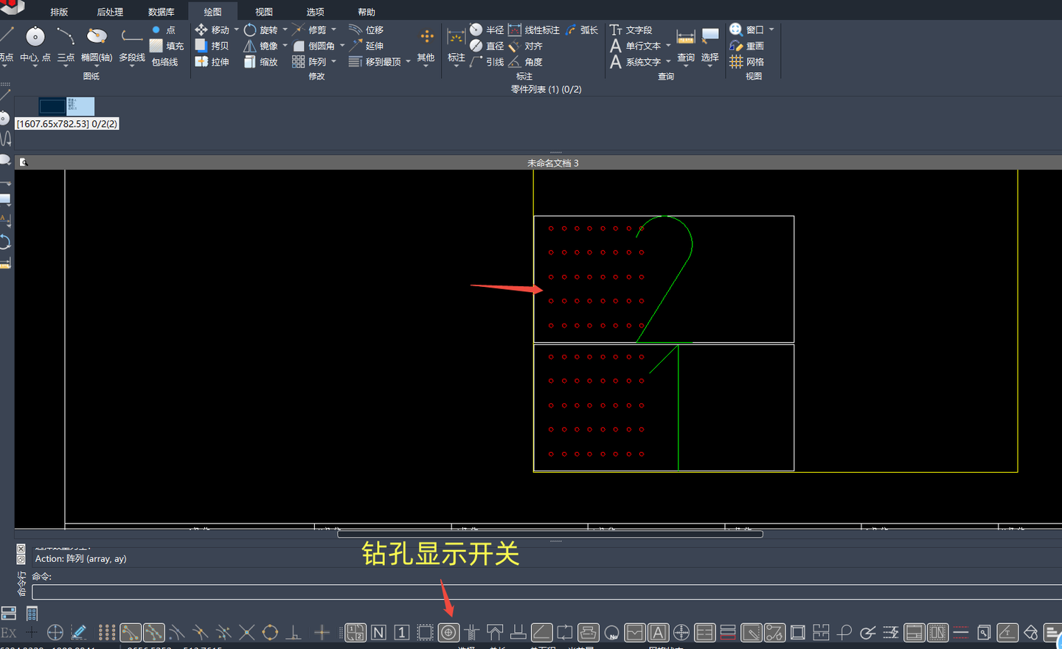Select the 位移 offset tool
This screenshot has width=1062, height=649.
tap(367, 30)
